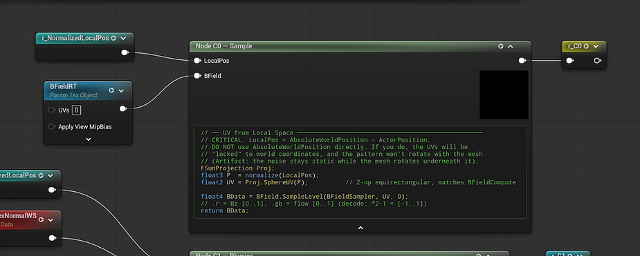
Task: Toggle preview icon on cut-off zedLocalPos node
Action: click(41, 175)
